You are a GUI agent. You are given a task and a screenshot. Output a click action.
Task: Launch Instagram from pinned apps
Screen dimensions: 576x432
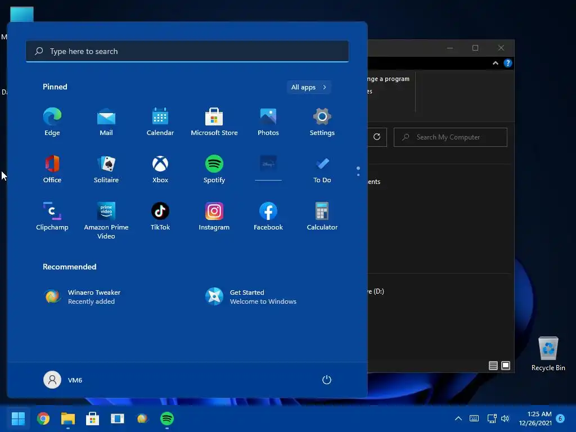pyautogui.click(x=214, y=217)
